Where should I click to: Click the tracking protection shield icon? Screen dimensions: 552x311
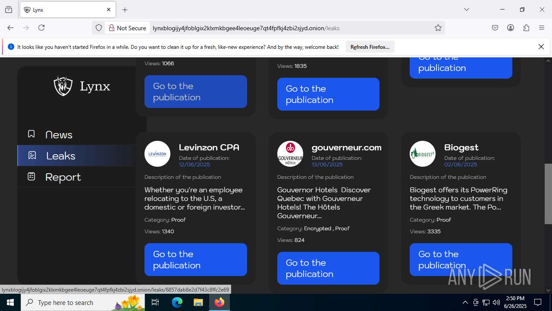[x=99, y=28]
